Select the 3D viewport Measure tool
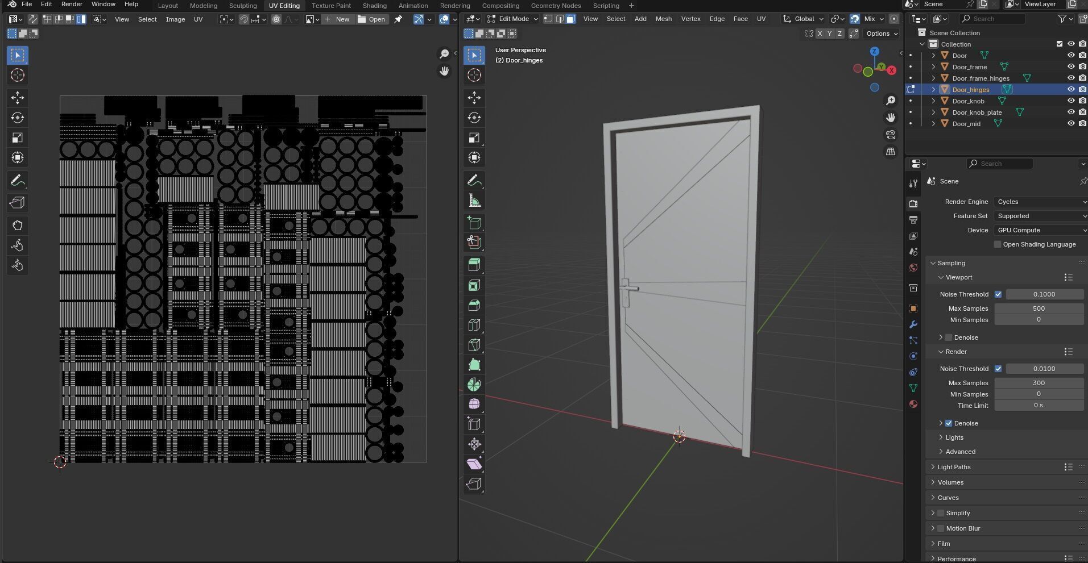The height and width of the screenshot is (563, 1088). (474, 201)
